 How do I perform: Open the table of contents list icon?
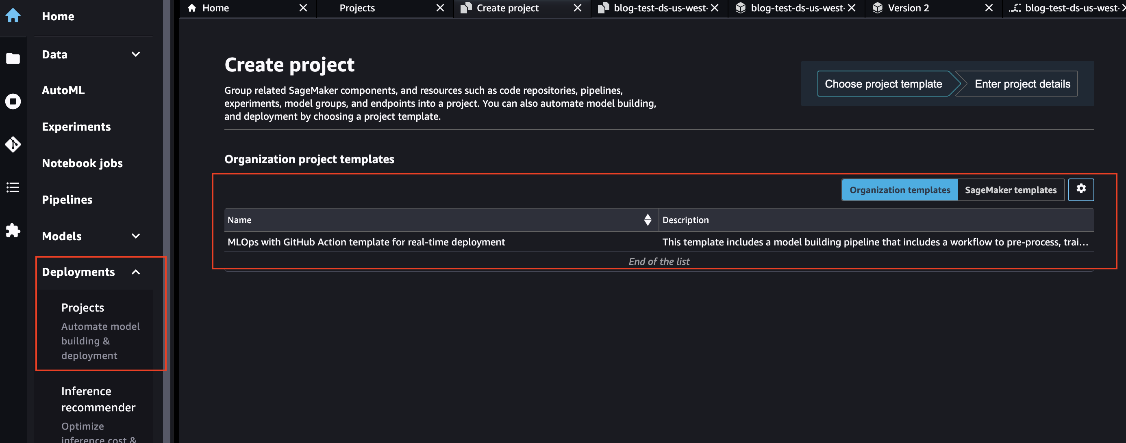pos(13,187)
